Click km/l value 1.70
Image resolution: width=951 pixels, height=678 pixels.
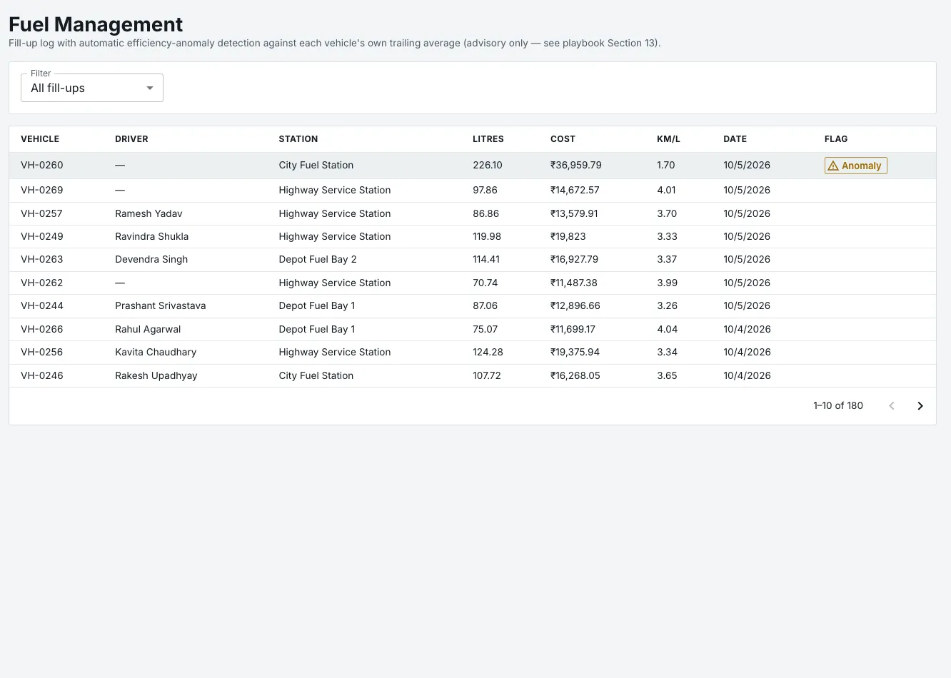tap(666, 165)
